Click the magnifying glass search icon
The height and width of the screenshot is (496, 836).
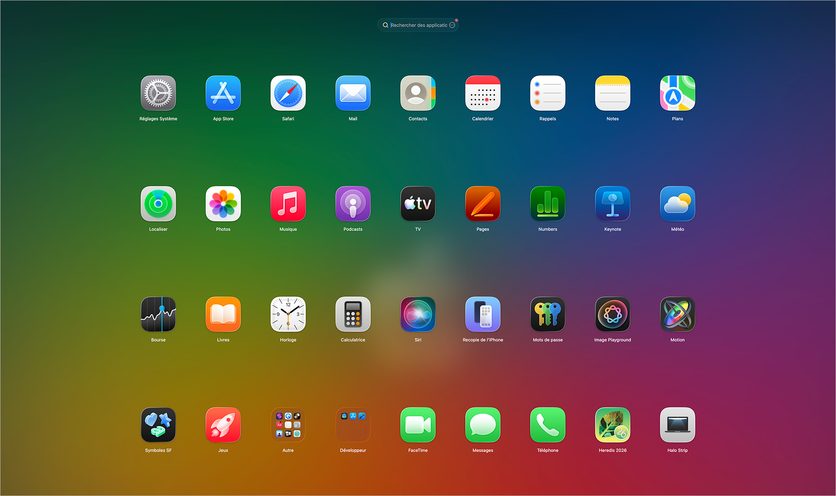pyautogui.click(x=385, y=25)
